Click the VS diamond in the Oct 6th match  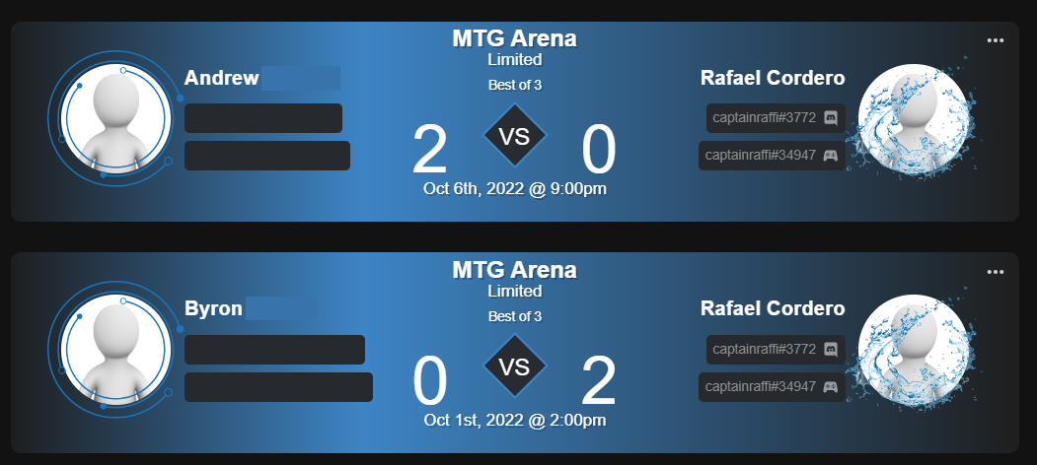[x=514, y=138]
